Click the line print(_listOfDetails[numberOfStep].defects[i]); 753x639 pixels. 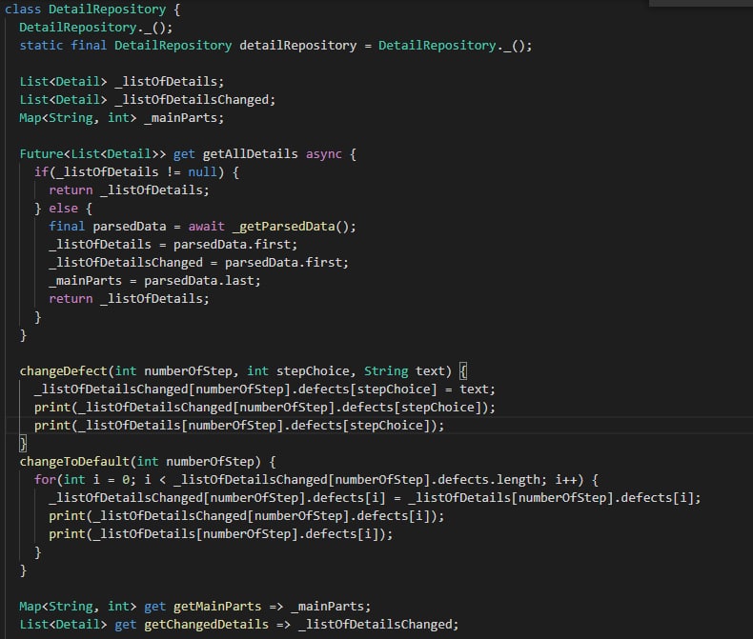[220, 534]
